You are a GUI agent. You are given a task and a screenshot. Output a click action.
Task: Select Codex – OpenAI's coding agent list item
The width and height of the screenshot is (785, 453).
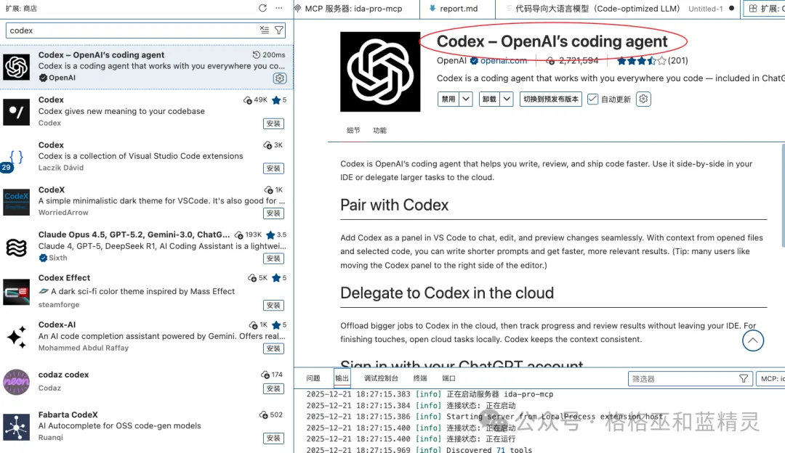pyautogui.click(x=147, y=67)
